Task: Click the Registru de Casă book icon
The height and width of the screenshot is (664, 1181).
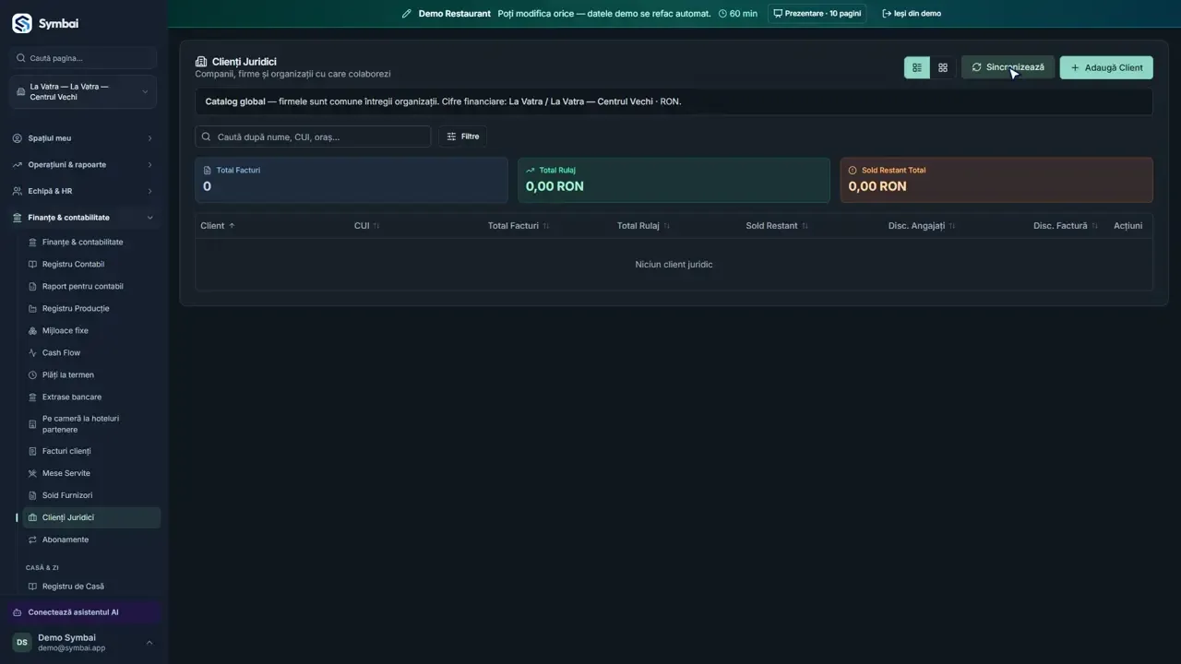Action: click(x=33, y=587)
